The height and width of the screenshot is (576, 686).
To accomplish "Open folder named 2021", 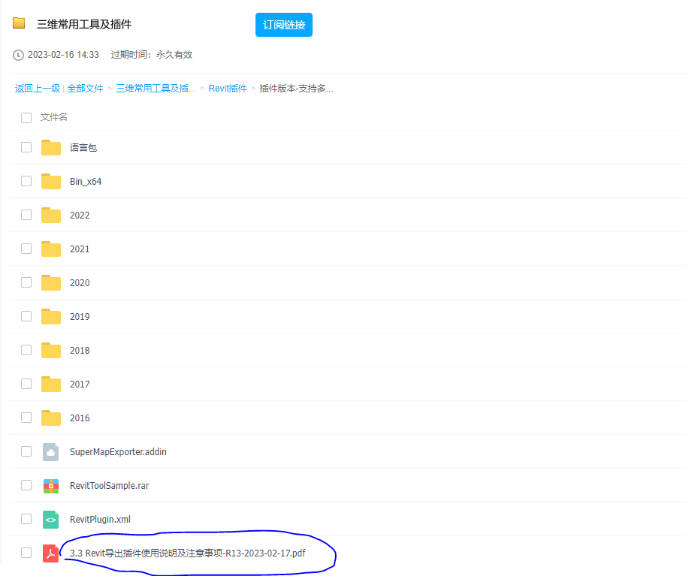I will tap(80, 249).
